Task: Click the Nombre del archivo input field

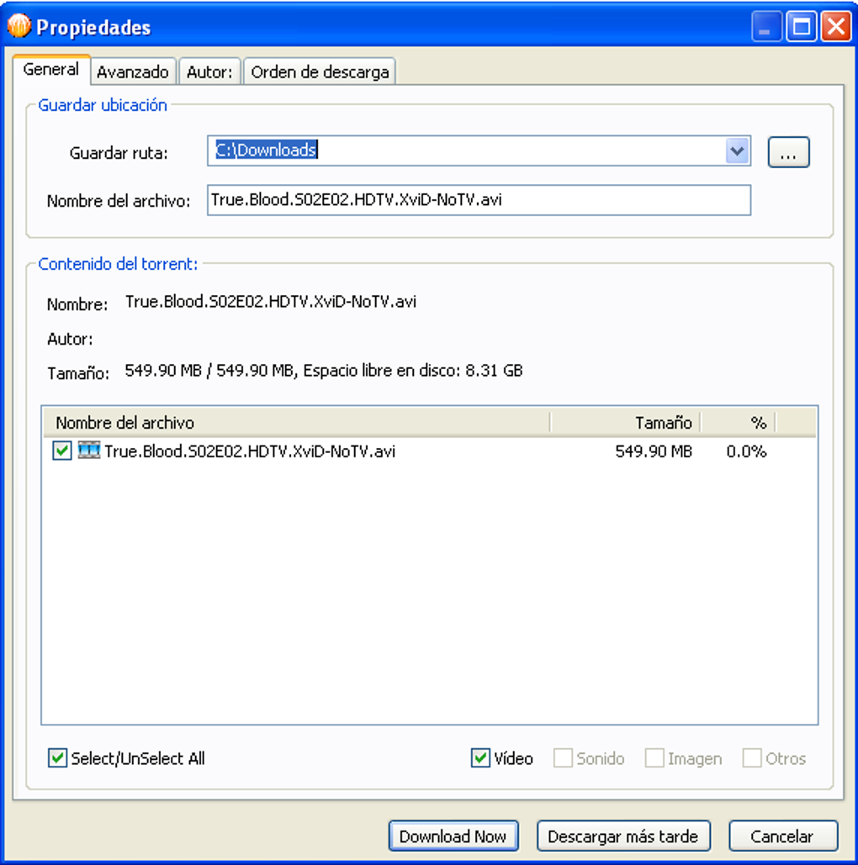Action: (479, 200)
